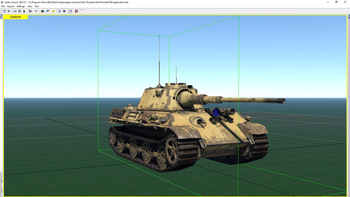Click the camera cone view icon

(x=36, y=11)
